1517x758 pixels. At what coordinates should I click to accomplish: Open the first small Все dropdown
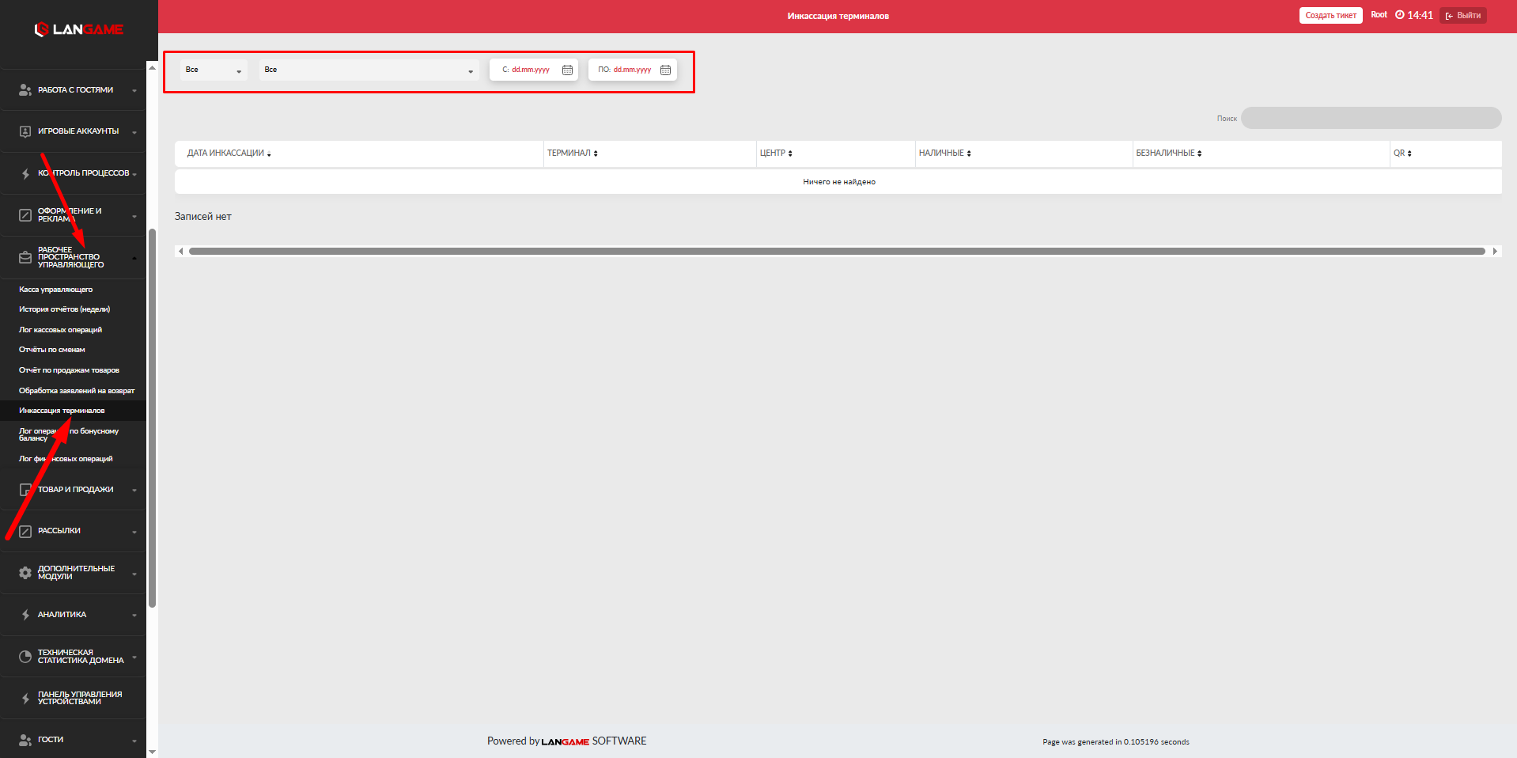click(214, 70)
